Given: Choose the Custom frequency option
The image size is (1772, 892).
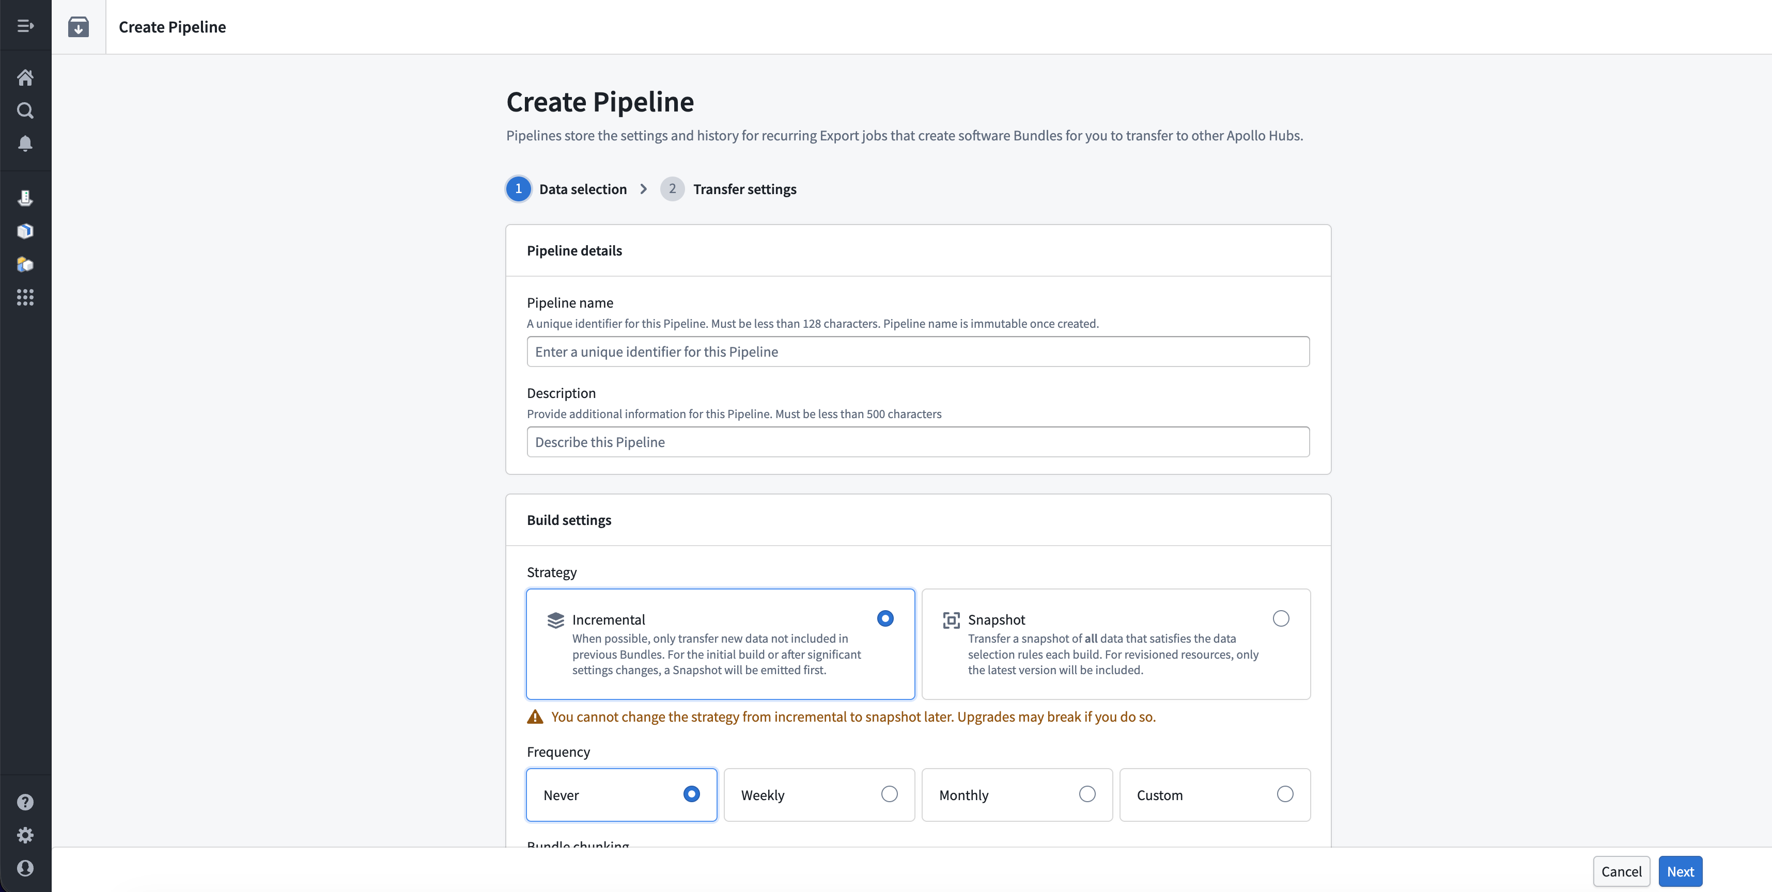Looking at the screenshot, I should click(x=1216, y=795).
